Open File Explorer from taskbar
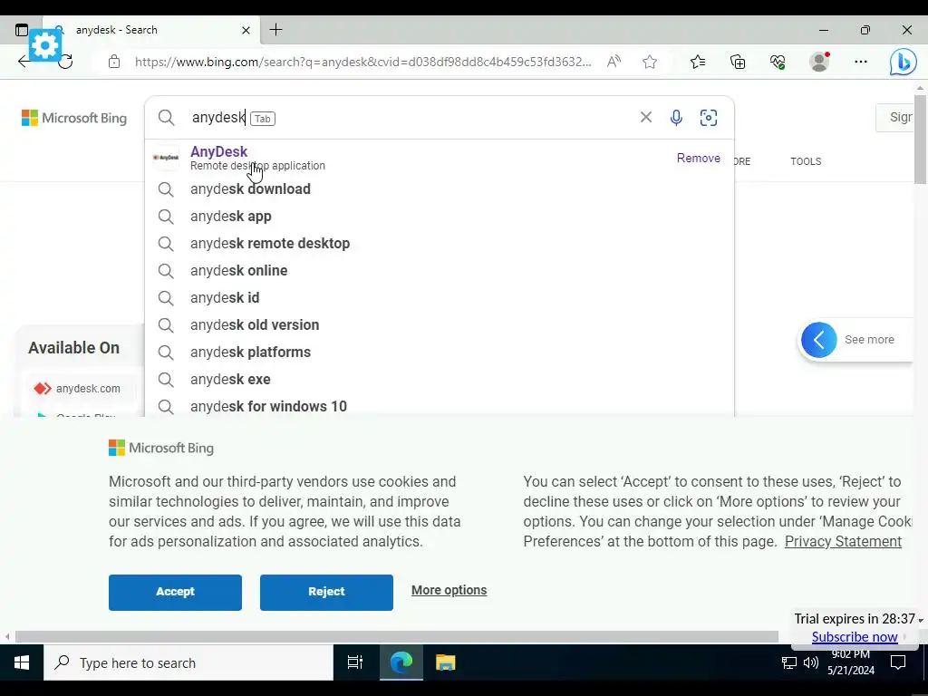The height and width of the screenshot is (696, 928). tap(445, 662)
